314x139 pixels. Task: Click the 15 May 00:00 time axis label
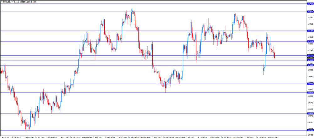pos(133,138)
